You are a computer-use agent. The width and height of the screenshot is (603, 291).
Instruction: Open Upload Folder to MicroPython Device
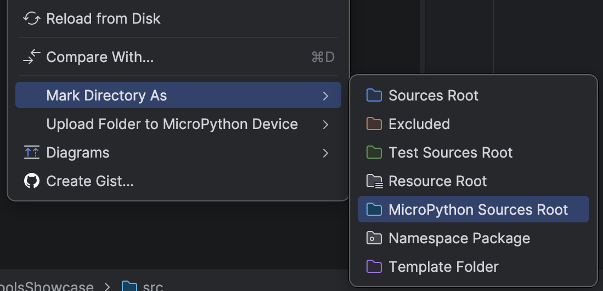[178, 124]
